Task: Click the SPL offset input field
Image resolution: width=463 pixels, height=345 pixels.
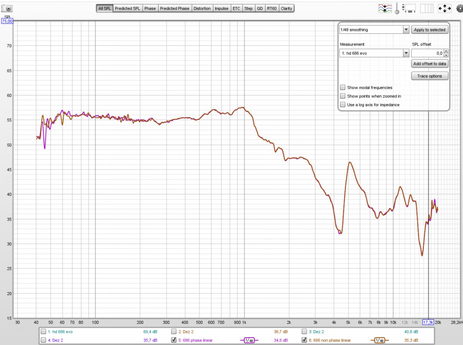Action: (428, 53)
